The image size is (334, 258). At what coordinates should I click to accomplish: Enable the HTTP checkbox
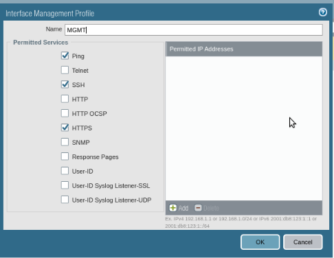[65, 99]
